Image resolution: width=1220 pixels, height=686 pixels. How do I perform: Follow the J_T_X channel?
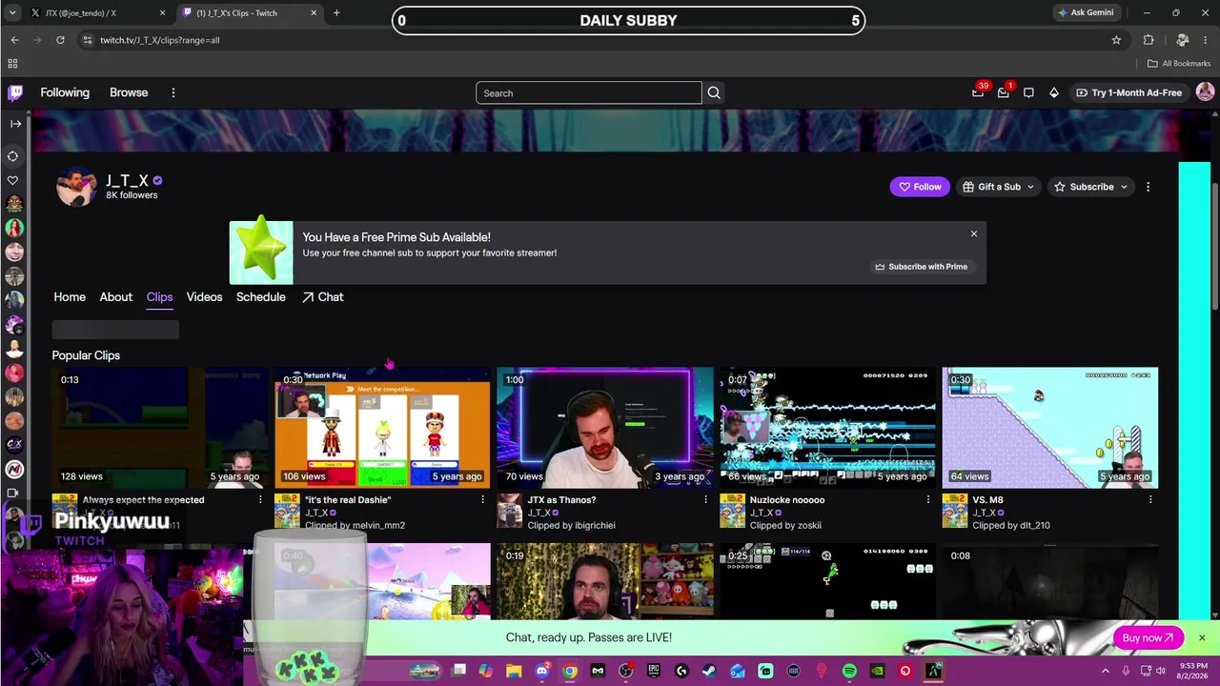click(x=919, y=187)
